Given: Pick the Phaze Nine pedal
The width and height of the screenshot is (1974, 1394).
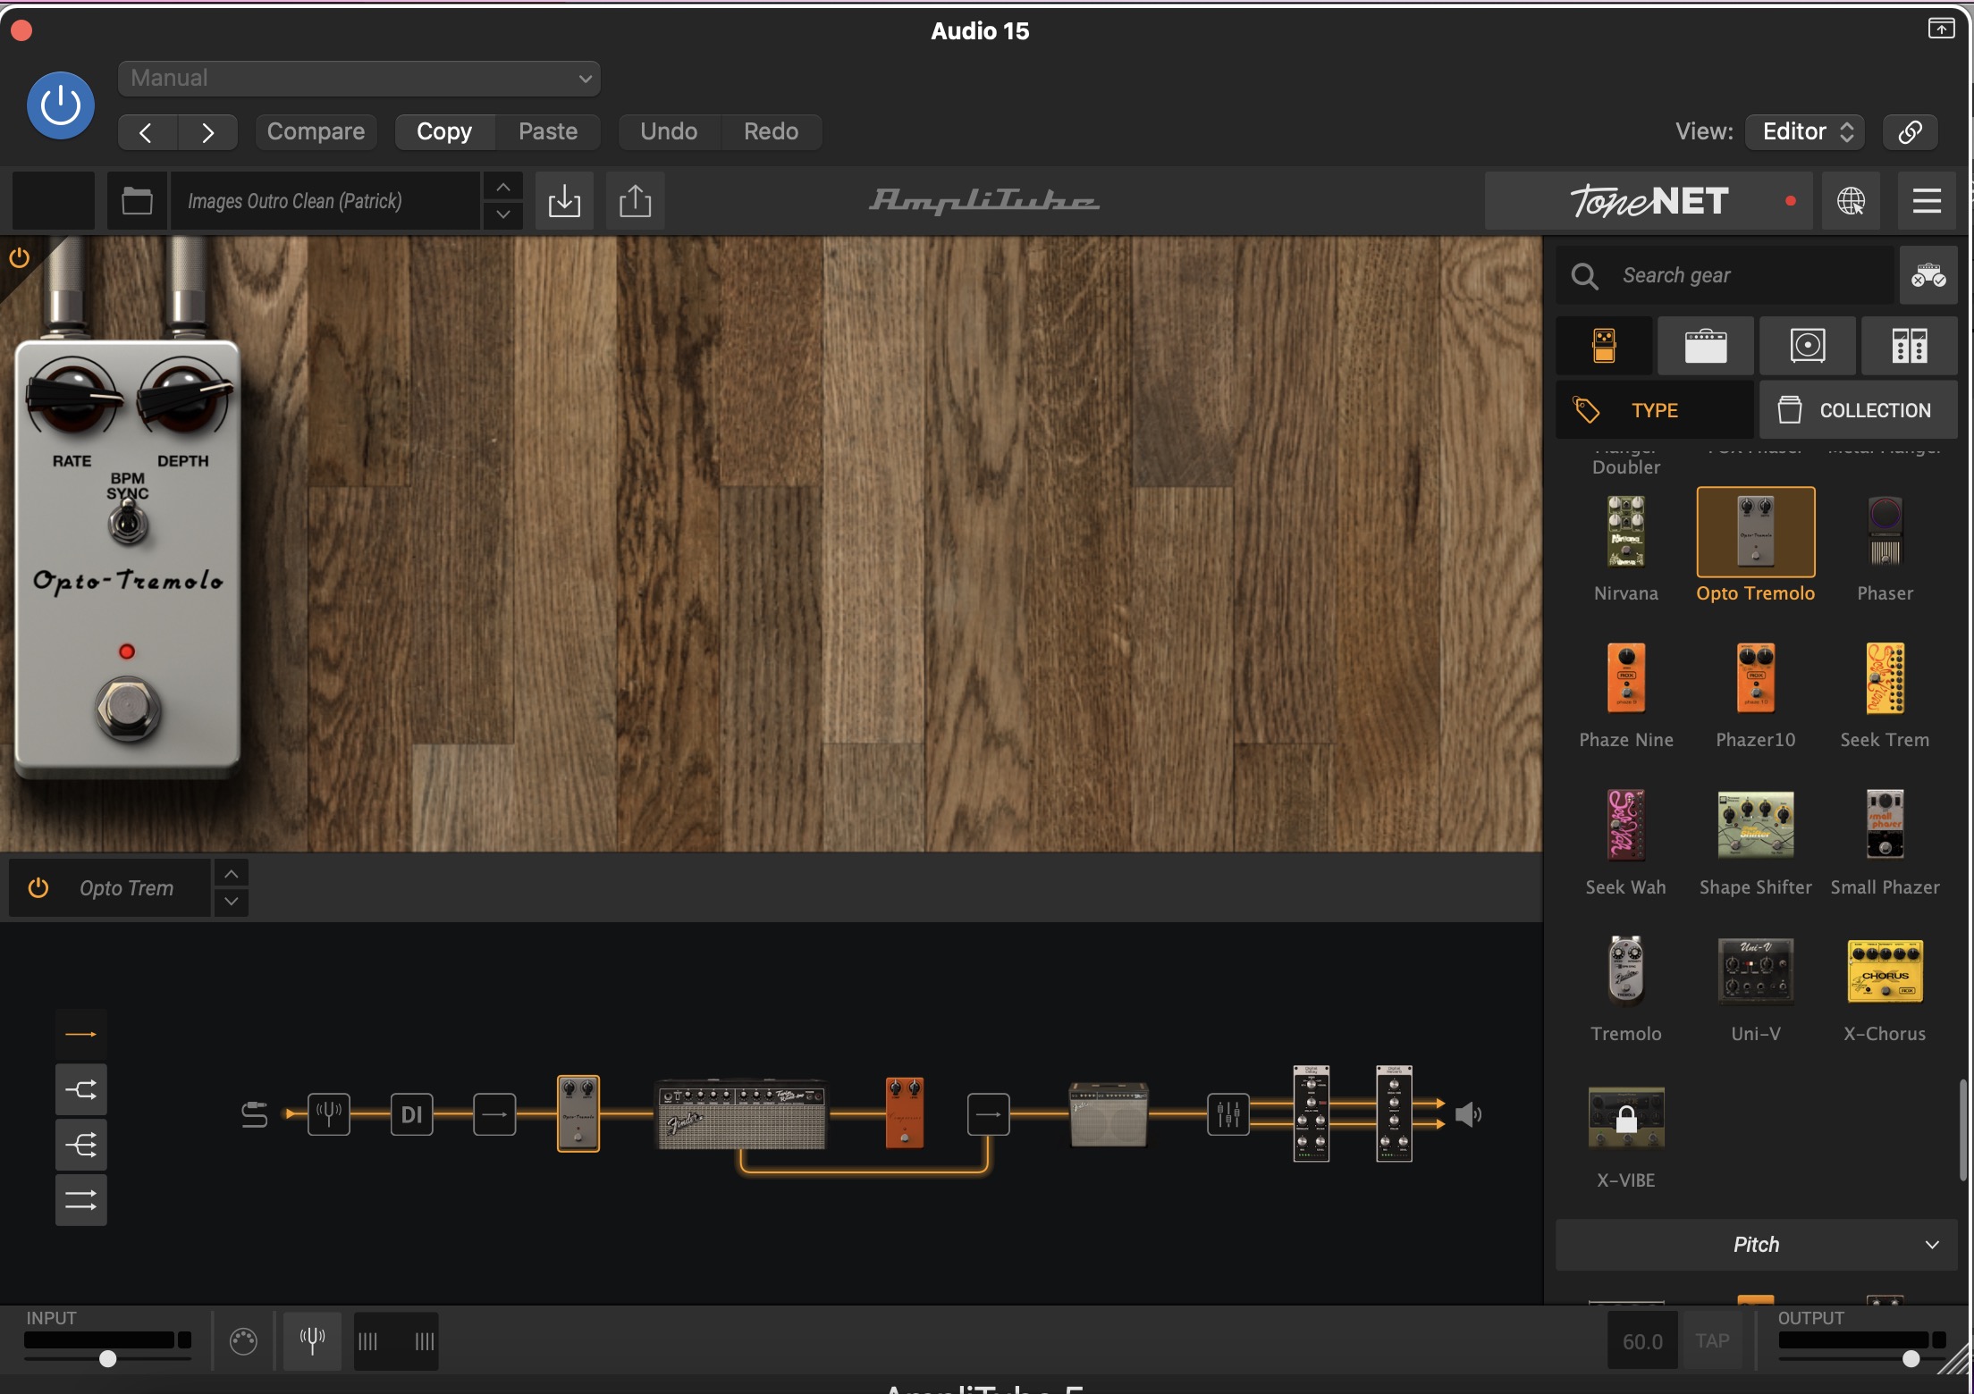Looking at the screenshot, I should pyautogui.click(x=1626, y=677).
